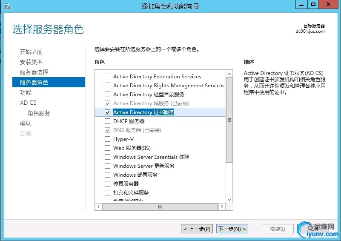The height and width of the screenshot is (241, 341).
Task: Click horizontal scrollbar left arrow
Action: 99,207
